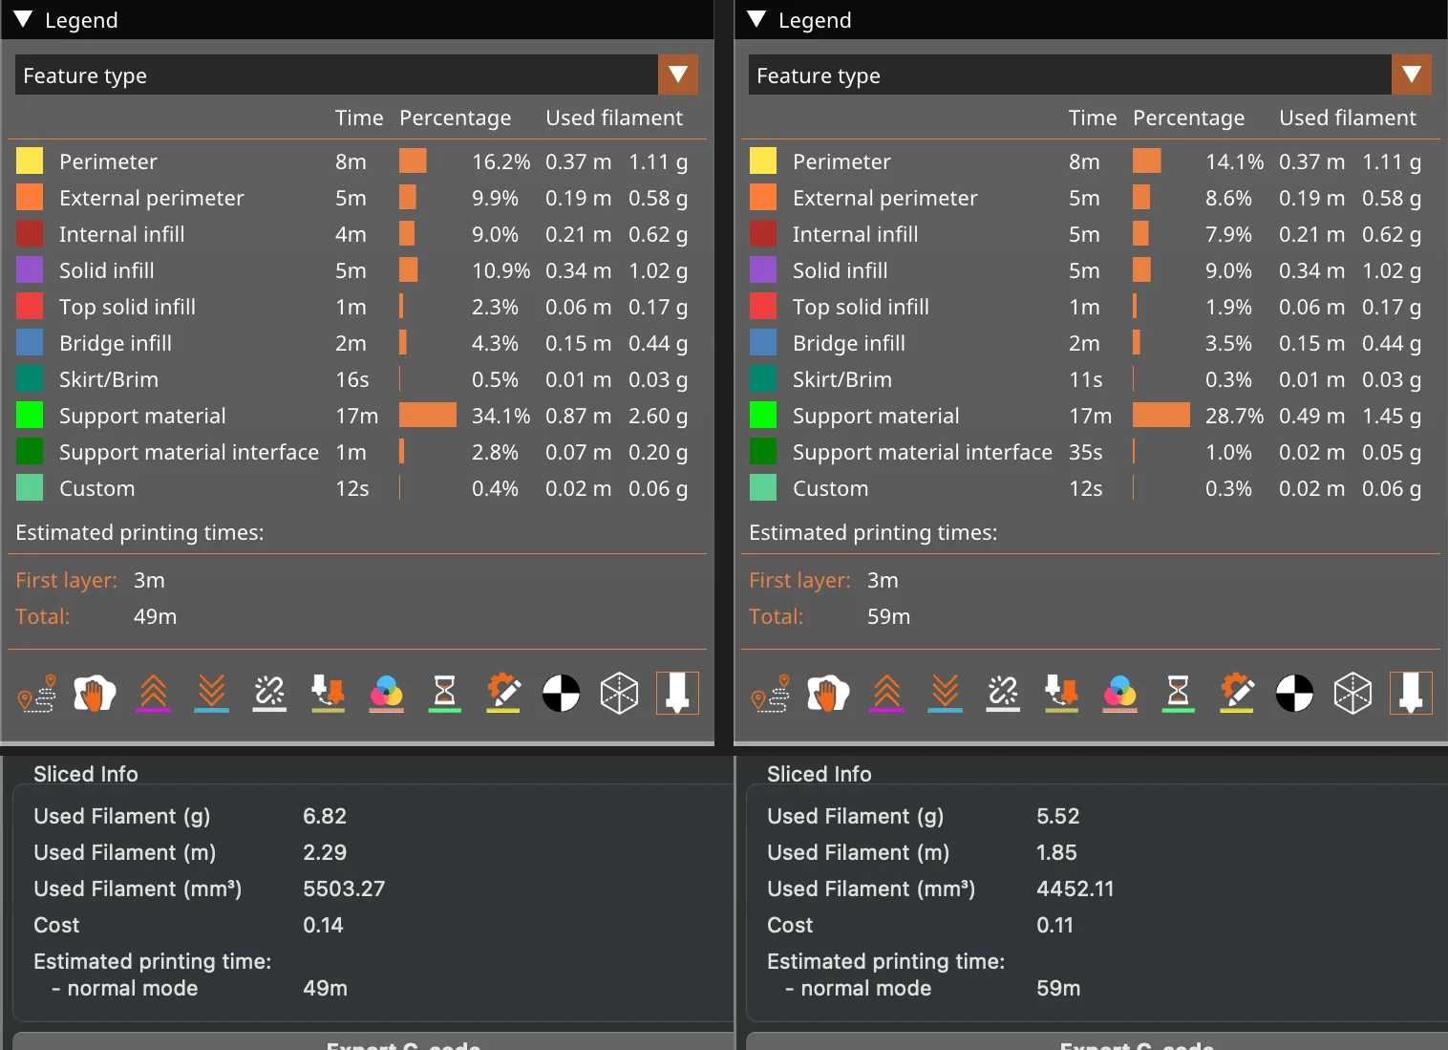The image size is (1448, 1050).
Task: Click bright green Support material swatch in left legend
Action: (30, 415)
